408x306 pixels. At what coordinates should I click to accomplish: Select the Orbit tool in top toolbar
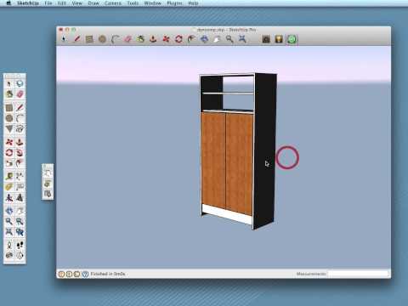click(x=204, y=39)
